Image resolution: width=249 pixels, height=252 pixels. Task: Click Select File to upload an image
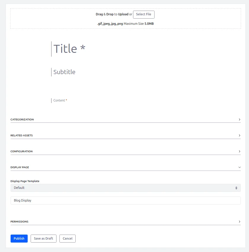[144, 14]
